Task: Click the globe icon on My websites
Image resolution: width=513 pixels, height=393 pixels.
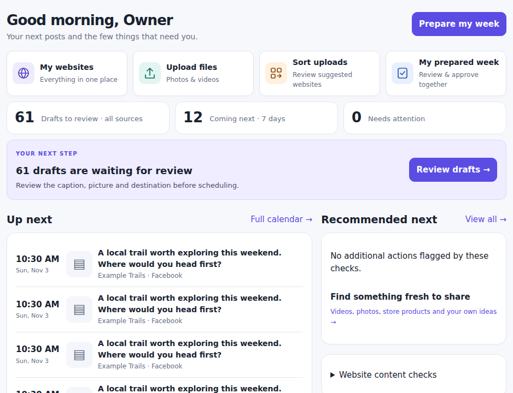Action: [x=24, y=73]
